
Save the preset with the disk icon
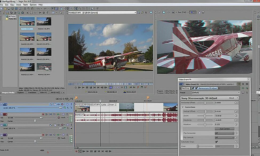pyautogui.click(x=243, y=93)
